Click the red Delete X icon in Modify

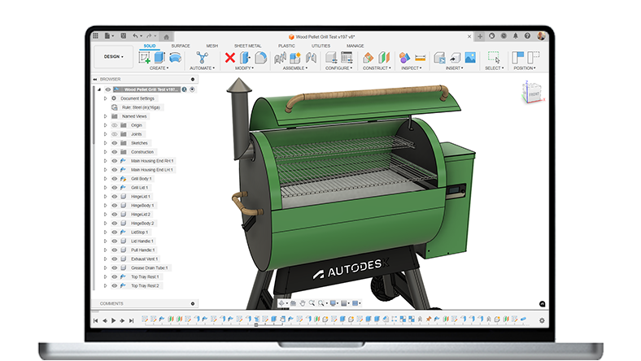[x=230, y=57]
